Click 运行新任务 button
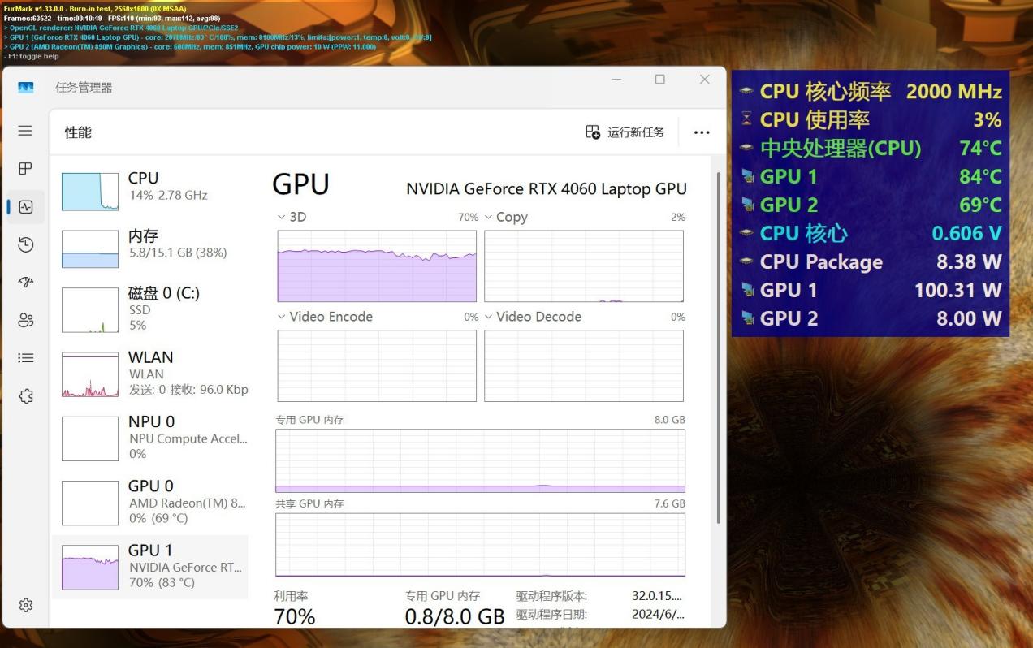The image size is (1033, 648). pyautogui.click(x=625, y=132)
